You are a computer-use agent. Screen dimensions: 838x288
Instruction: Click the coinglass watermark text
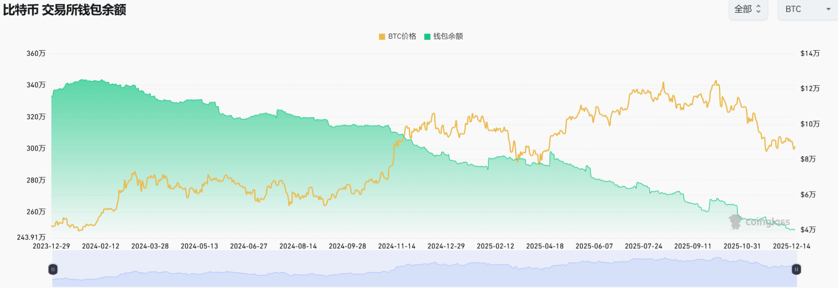pos(767,222)
